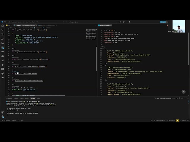
Task: Open terminal panel more actions ellipsis
Action: click(182, 99)
